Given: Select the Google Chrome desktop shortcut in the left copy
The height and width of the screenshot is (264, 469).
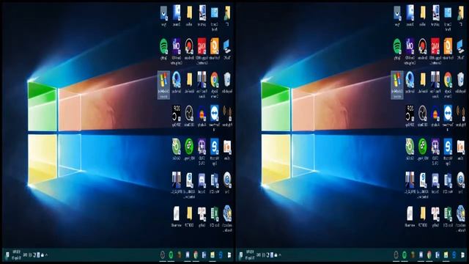Looking at the screenshot, I should click(214, 80).
